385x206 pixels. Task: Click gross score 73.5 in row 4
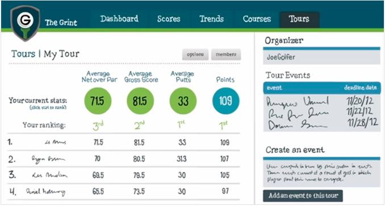coord(139,191)
